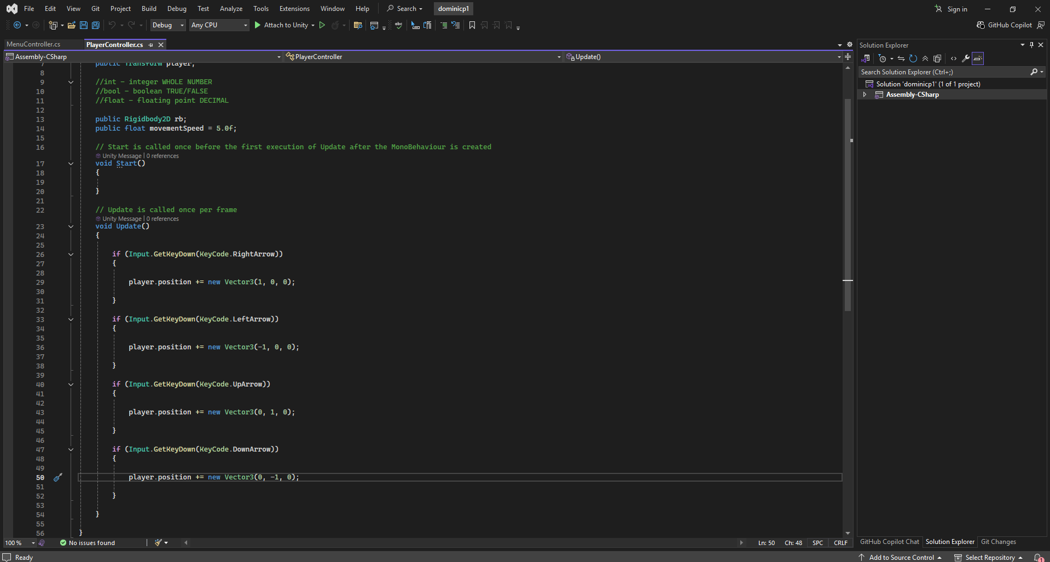This screenshot has height=562, width=1050.
Task: Toggle Show All Files in Solution Explorer
Action: [937, 58]
